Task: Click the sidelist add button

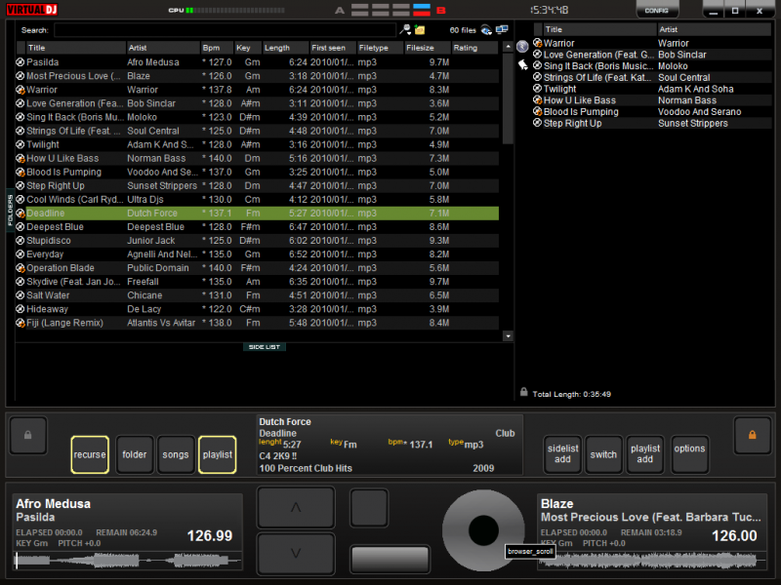Action: [x=563, y=453]
